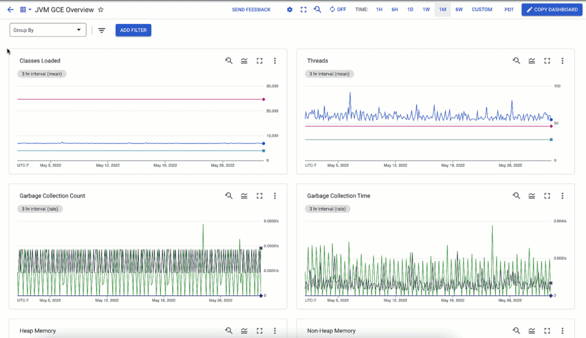The image size is (586, 338).
Task: Open options menu on Heap Memory chart
Action: tap(275, 330)
